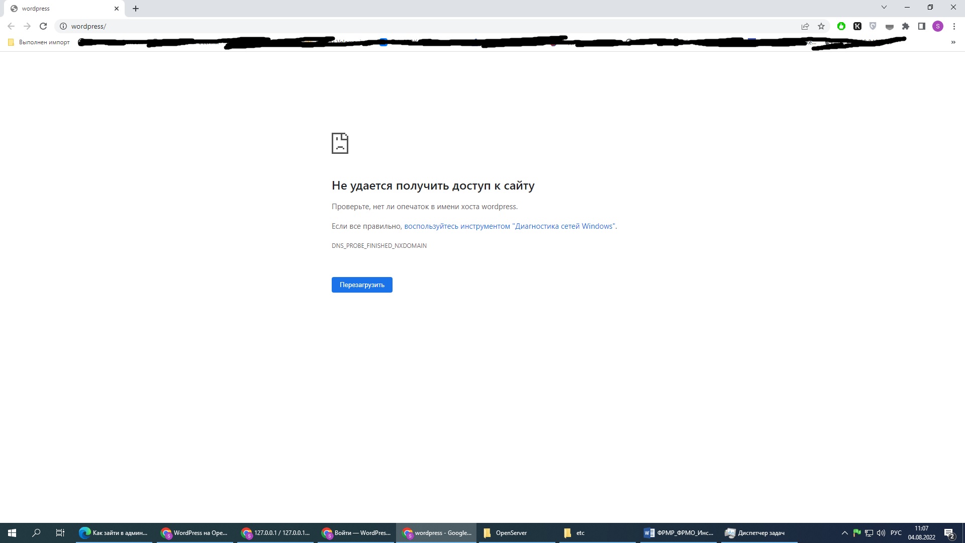Open the green circle extension
965x543 pixels.
pos(841,26)
